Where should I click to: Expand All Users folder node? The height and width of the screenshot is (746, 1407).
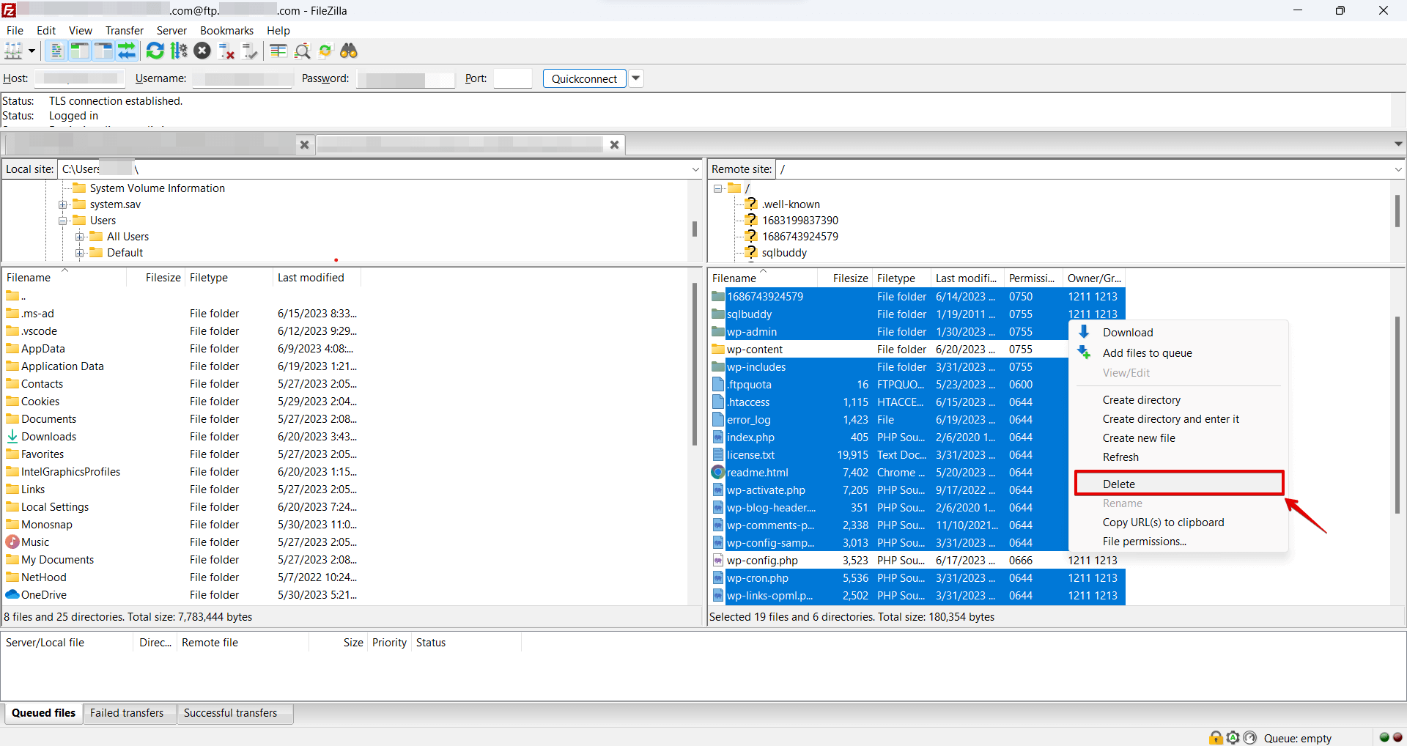click(80, 237)
